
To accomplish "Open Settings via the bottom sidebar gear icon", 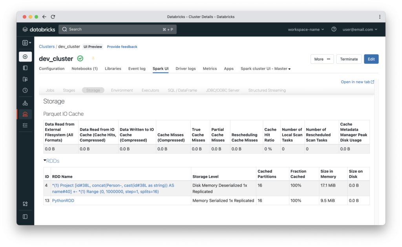I will [25, 204].
